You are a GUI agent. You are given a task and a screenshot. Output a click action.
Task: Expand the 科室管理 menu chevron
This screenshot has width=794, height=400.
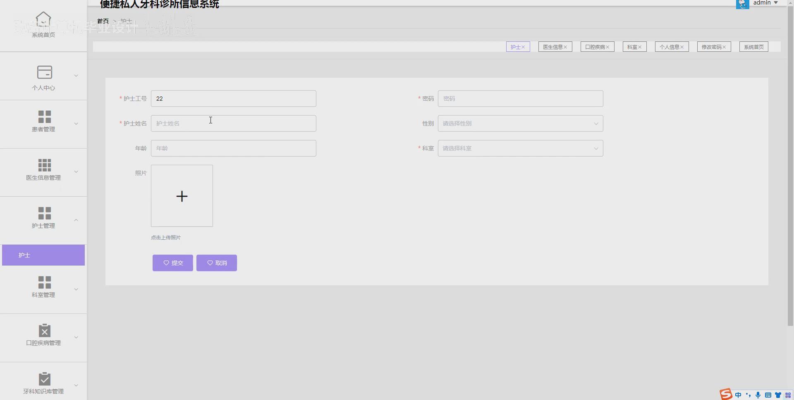pos(76,289)
